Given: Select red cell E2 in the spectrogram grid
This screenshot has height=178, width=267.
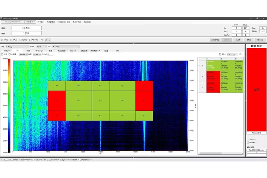Looking at the screenshot, I should (144, 101).
